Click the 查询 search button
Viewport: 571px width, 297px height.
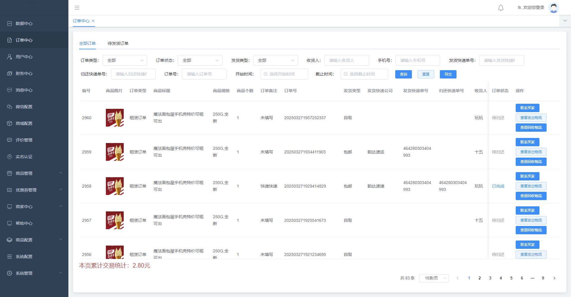point(403,74)
